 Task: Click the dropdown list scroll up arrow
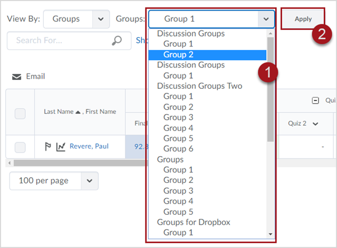[x=270, y=33]
